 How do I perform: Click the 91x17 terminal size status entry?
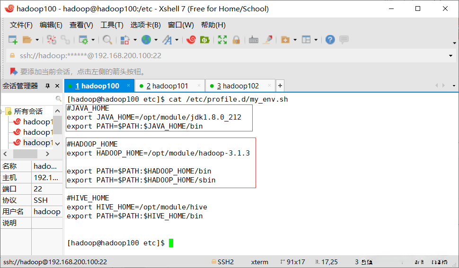coord(293,262)
